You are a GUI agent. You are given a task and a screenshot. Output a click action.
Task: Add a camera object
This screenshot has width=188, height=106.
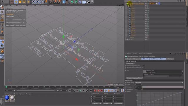point(88,2)
